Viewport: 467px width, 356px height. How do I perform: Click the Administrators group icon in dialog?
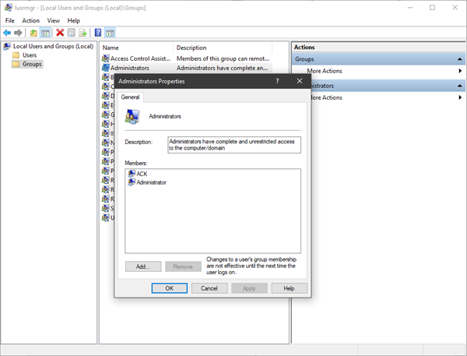[x=132, y=117]
